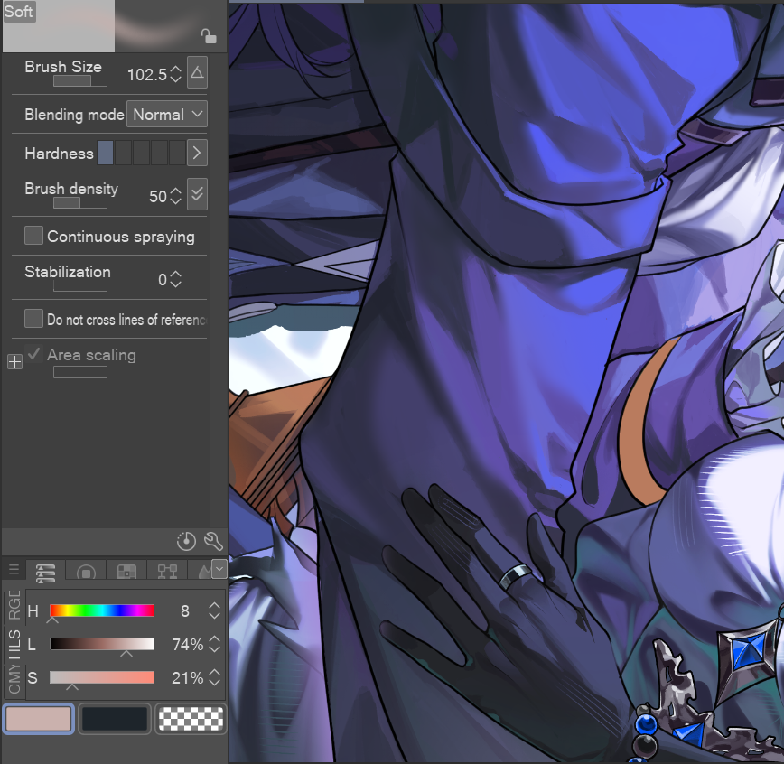Image resolution: width=784 pixels, height=764 pixels.
Task: Select the HLS vertical color mode tab
Action: point(14,645)
